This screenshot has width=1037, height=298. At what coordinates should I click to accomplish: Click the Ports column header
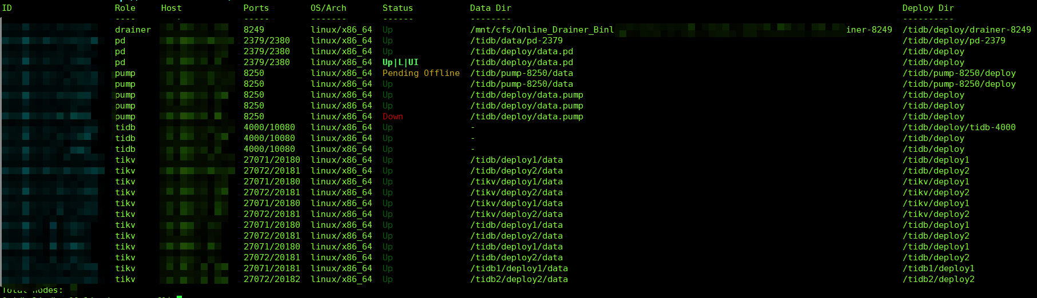pos(256,8)
